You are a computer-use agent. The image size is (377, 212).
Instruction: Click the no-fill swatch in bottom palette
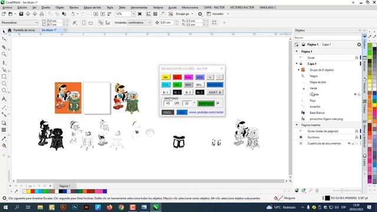click(x=25, y=191)
